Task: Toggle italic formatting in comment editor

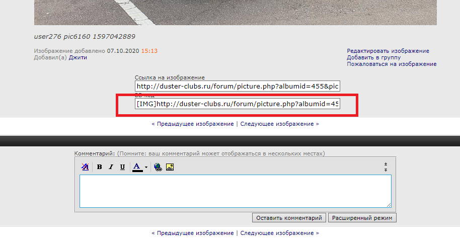Action: (111, 167)
